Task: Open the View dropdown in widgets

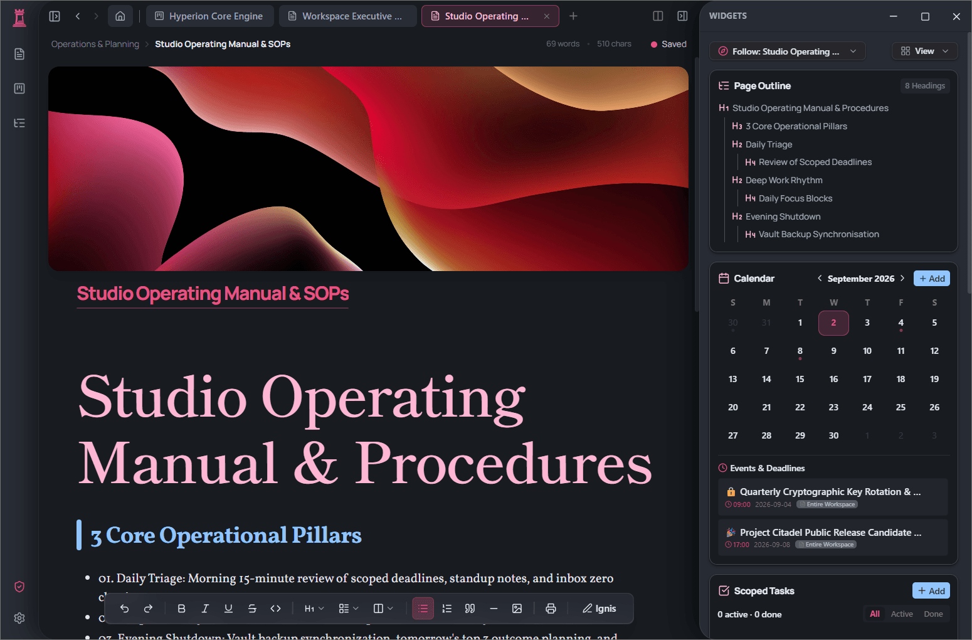Action: point(924,51)
